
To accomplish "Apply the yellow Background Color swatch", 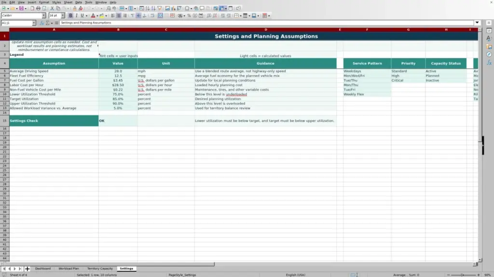I will click(x=102, y=15).
